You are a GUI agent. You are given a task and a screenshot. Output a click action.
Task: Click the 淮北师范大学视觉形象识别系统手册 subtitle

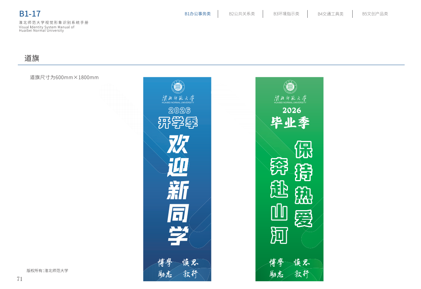[x=54, y=23]
